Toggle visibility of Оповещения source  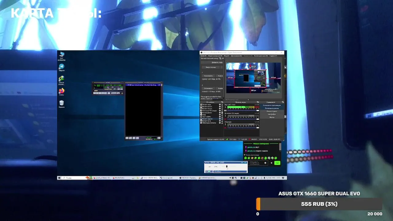[x=220, y=113]
